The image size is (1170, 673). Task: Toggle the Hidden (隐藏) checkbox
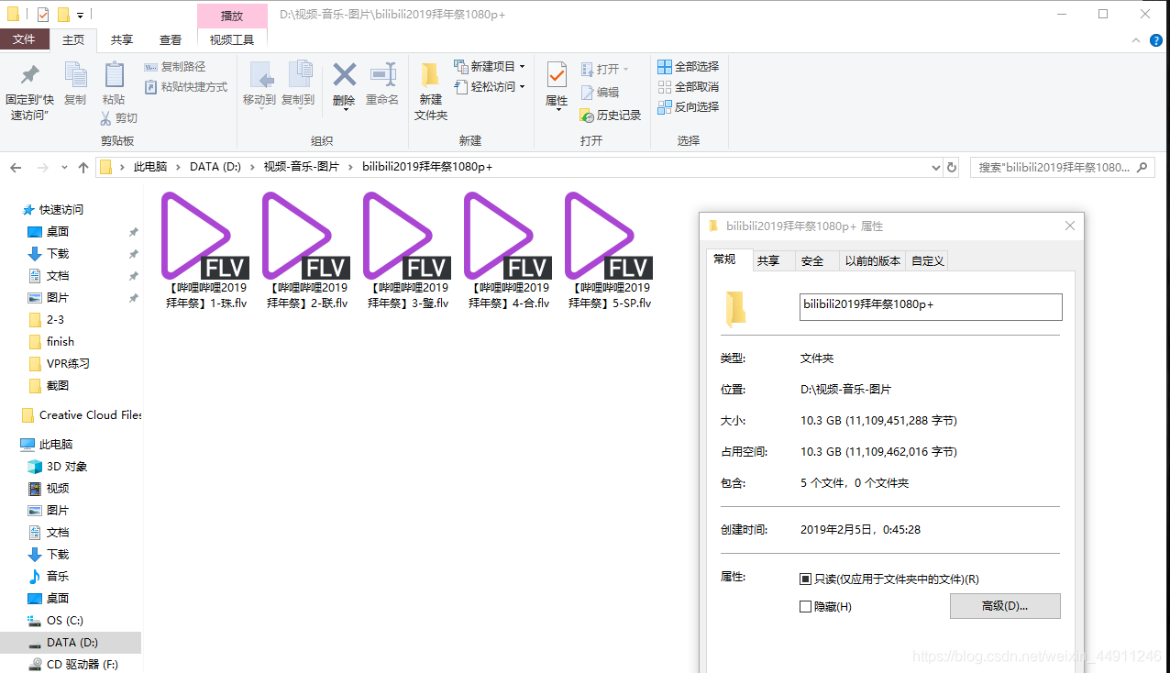(x=806, y=607)
